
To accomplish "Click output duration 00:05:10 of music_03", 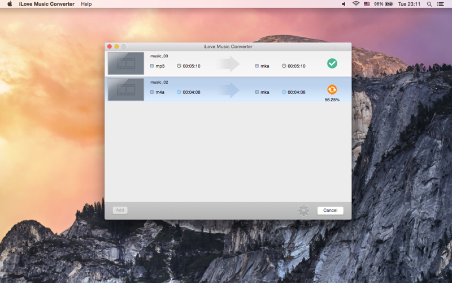I will pos(296,66).
